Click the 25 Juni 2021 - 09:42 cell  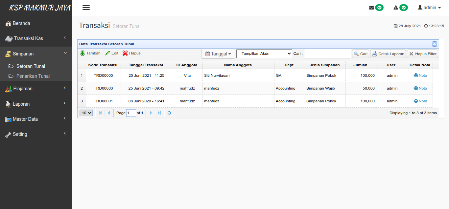tap(146, 88)
